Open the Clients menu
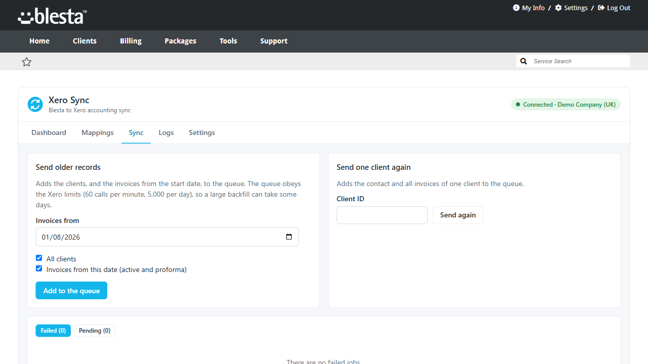 85,41
